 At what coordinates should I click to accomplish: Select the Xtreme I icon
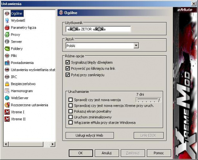click(x=7, y=112)
